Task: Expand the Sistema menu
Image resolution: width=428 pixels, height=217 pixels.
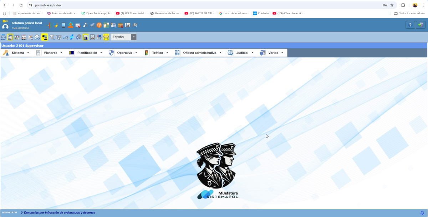Action: [x=18, y=53]
